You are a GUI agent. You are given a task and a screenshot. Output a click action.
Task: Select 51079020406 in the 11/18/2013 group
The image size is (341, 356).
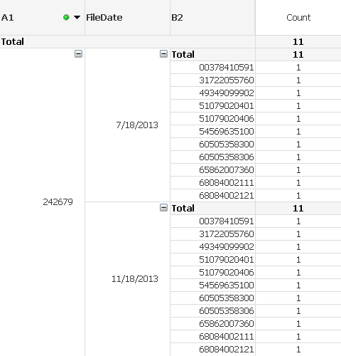tap(227, 273)
